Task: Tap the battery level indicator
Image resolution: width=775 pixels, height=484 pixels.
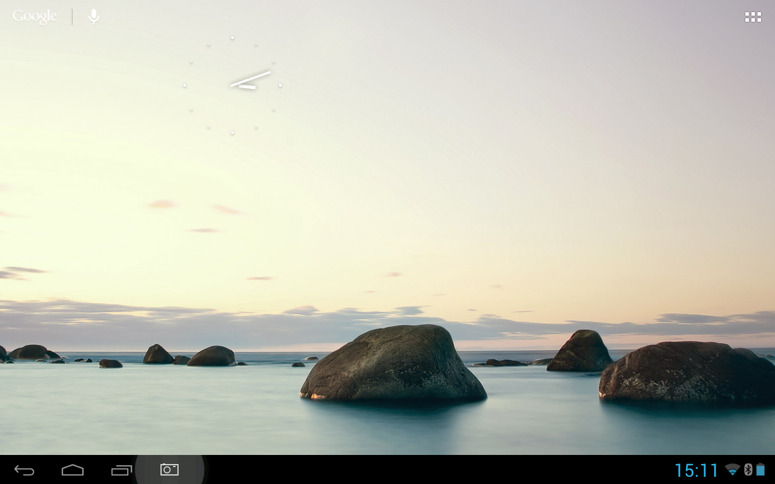Action: coord(760,469)
